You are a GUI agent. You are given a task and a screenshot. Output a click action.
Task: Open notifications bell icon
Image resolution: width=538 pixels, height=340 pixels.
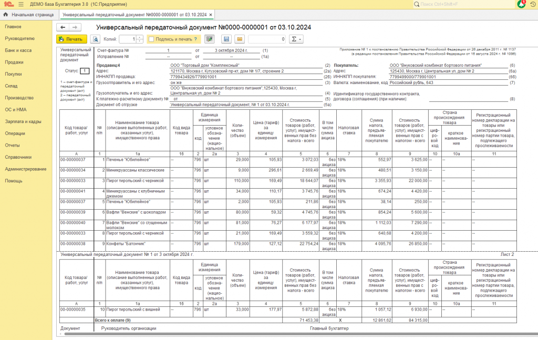point(521,4)
